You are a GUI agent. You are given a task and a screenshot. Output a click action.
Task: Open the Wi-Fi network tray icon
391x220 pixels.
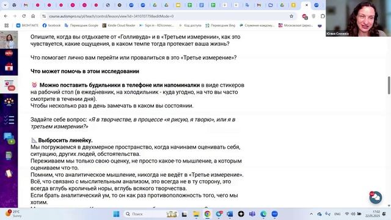[347, 214]
